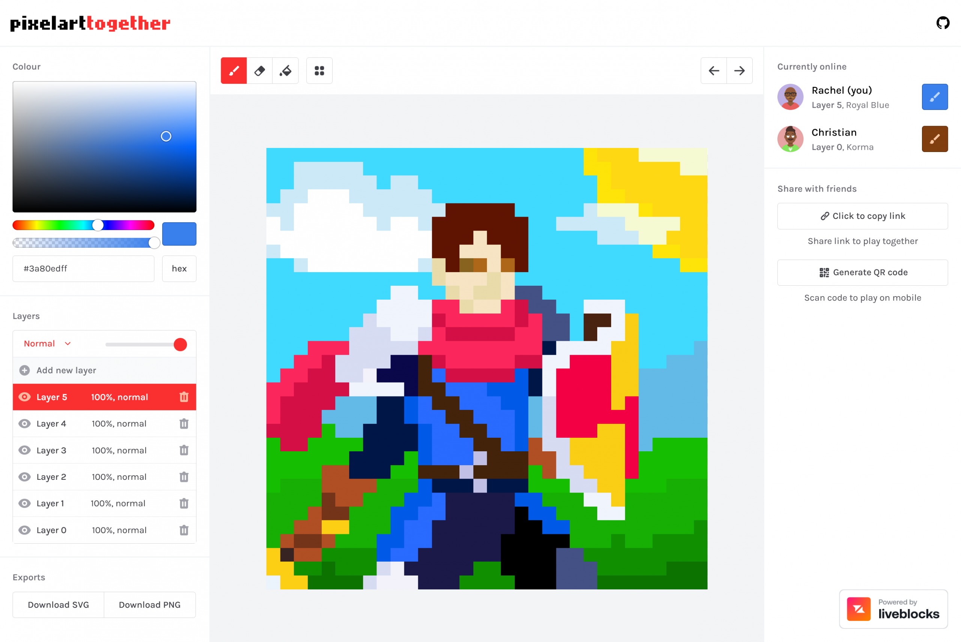
Task: Delete Layer 2 with trash icon
Action: (184, 476)
